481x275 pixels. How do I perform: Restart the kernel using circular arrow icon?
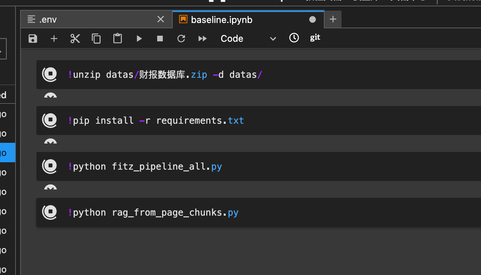(181, 38)
